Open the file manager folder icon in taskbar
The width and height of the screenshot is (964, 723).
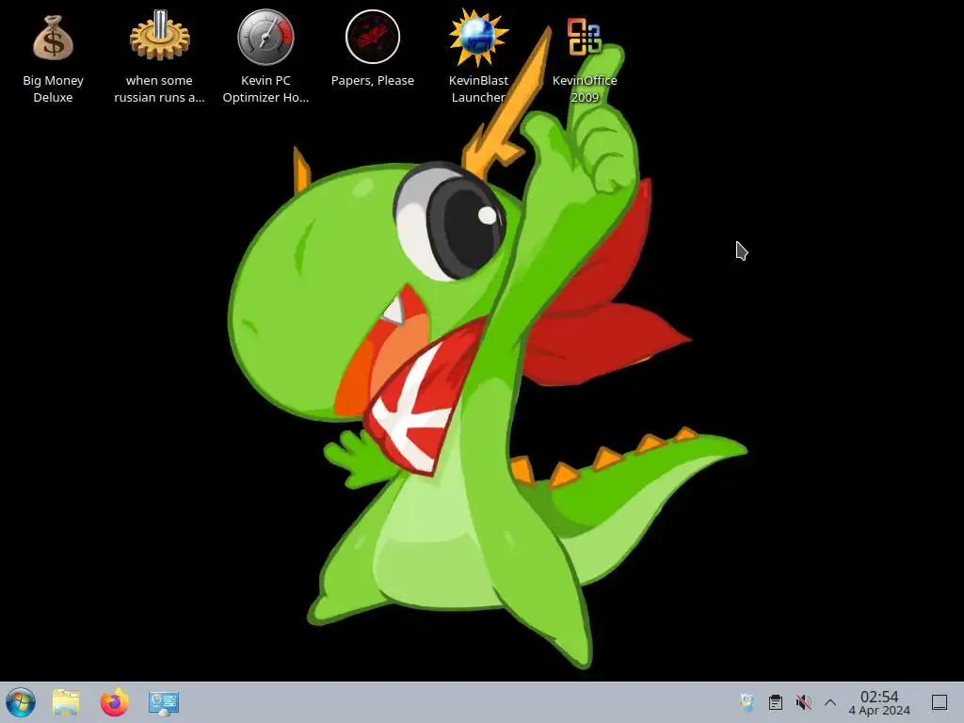click(66, 702)
